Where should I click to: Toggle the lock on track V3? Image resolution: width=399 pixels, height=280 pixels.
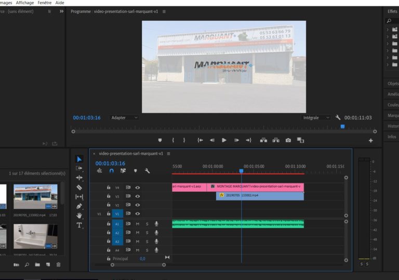pyautogui.click(x=109, y=196)
